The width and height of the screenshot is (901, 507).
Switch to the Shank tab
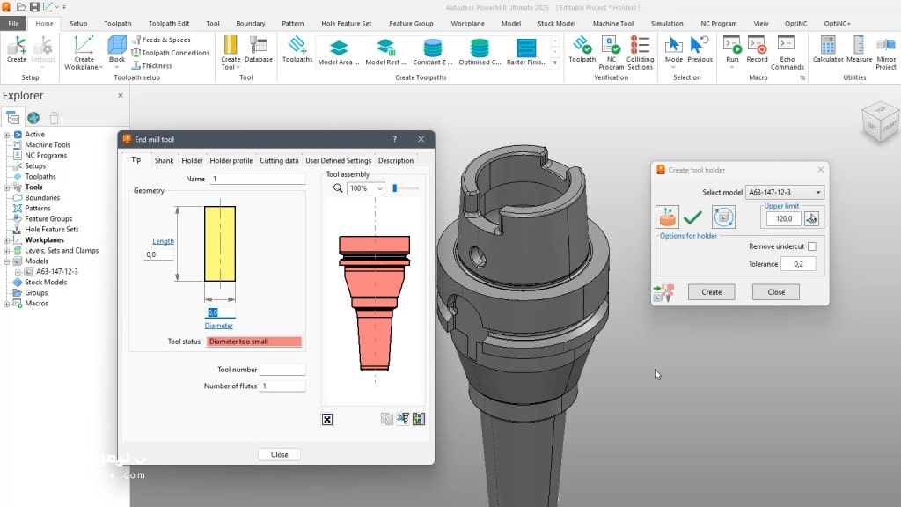164,160
